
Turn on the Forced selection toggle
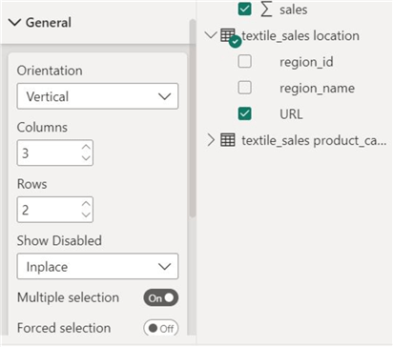click(161, 328)
